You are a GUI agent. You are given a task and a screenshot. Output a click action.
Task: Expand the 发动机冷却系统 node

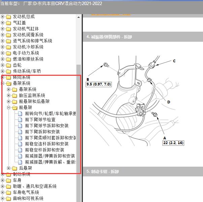tap(2, 47)
